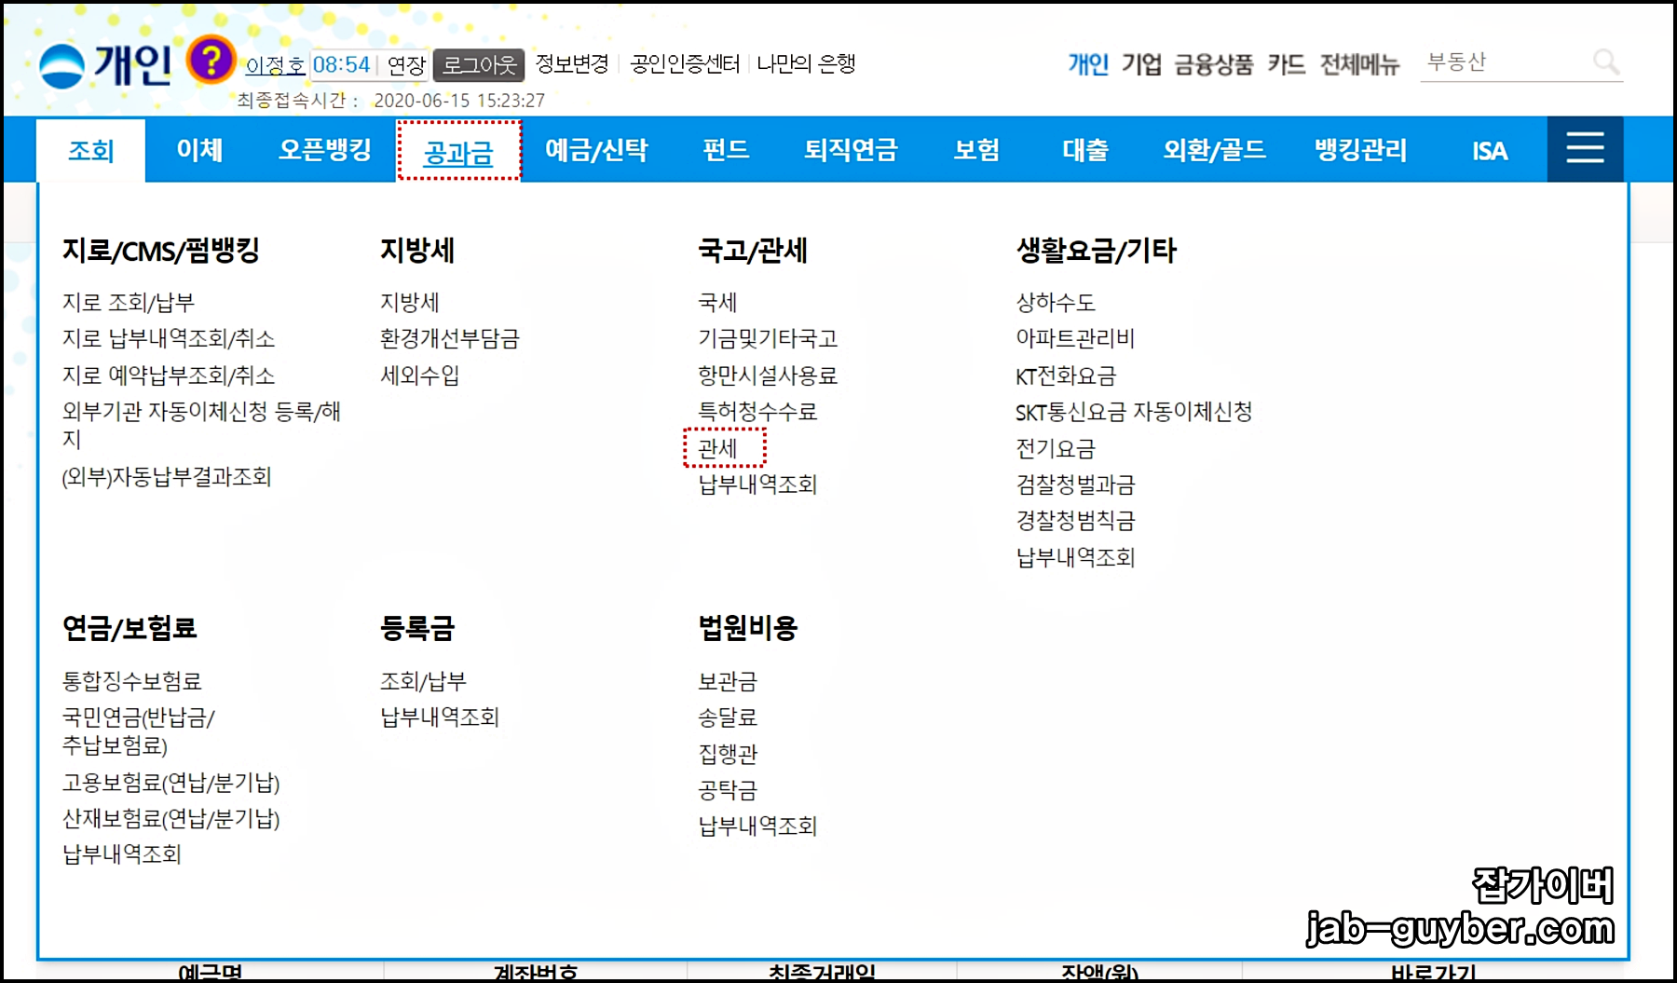The image size is (1677, 983).
Task: Open 지로 조회/납부
Action: pos(129,302)
